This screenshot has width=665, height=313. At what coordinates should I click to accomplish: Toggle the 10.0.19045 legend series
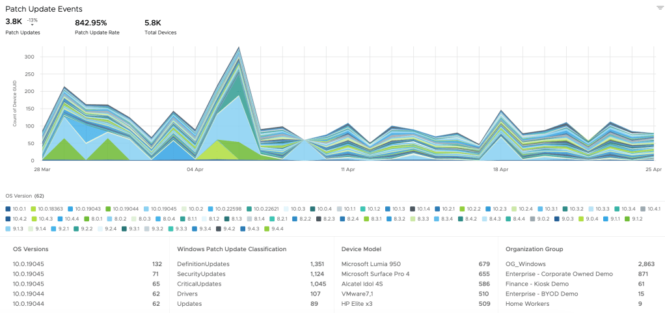pos(154,208)
